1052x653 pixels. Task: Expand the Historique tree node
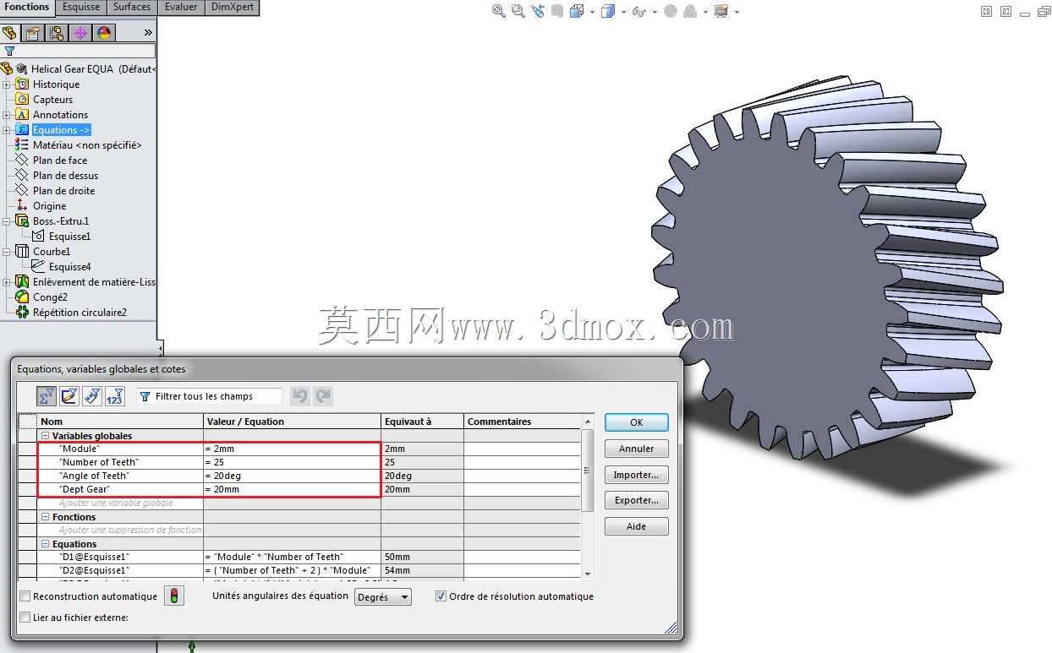coord(7,84)
